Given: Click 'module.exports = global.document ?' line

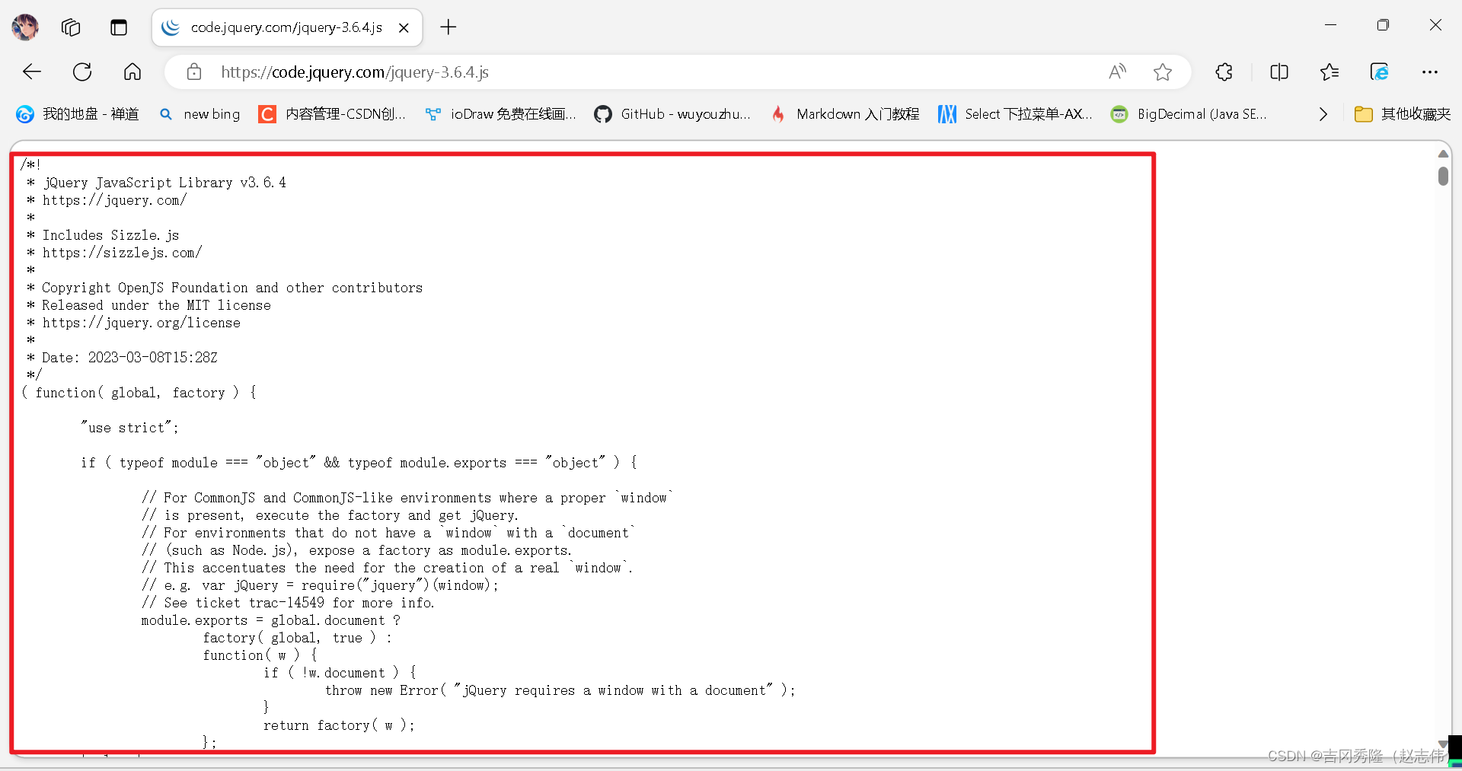Looking at the screenshot, I should (x=270, y=620).
